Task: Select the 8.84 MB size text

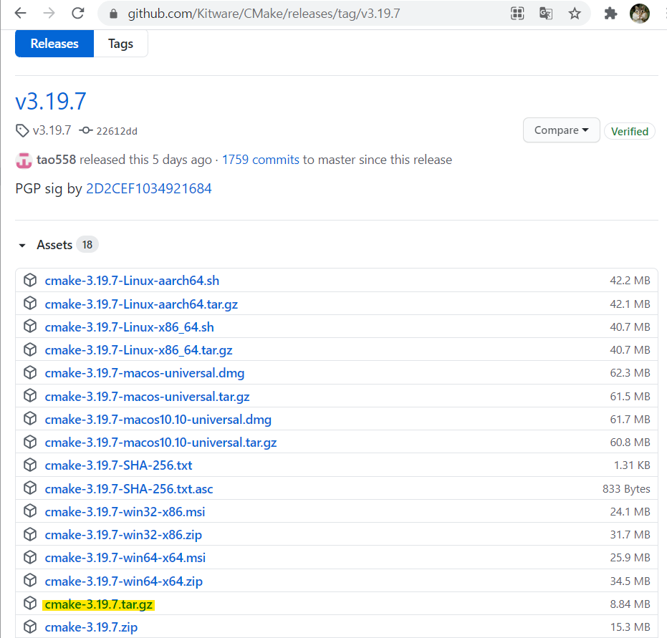Action: [630, 604]
